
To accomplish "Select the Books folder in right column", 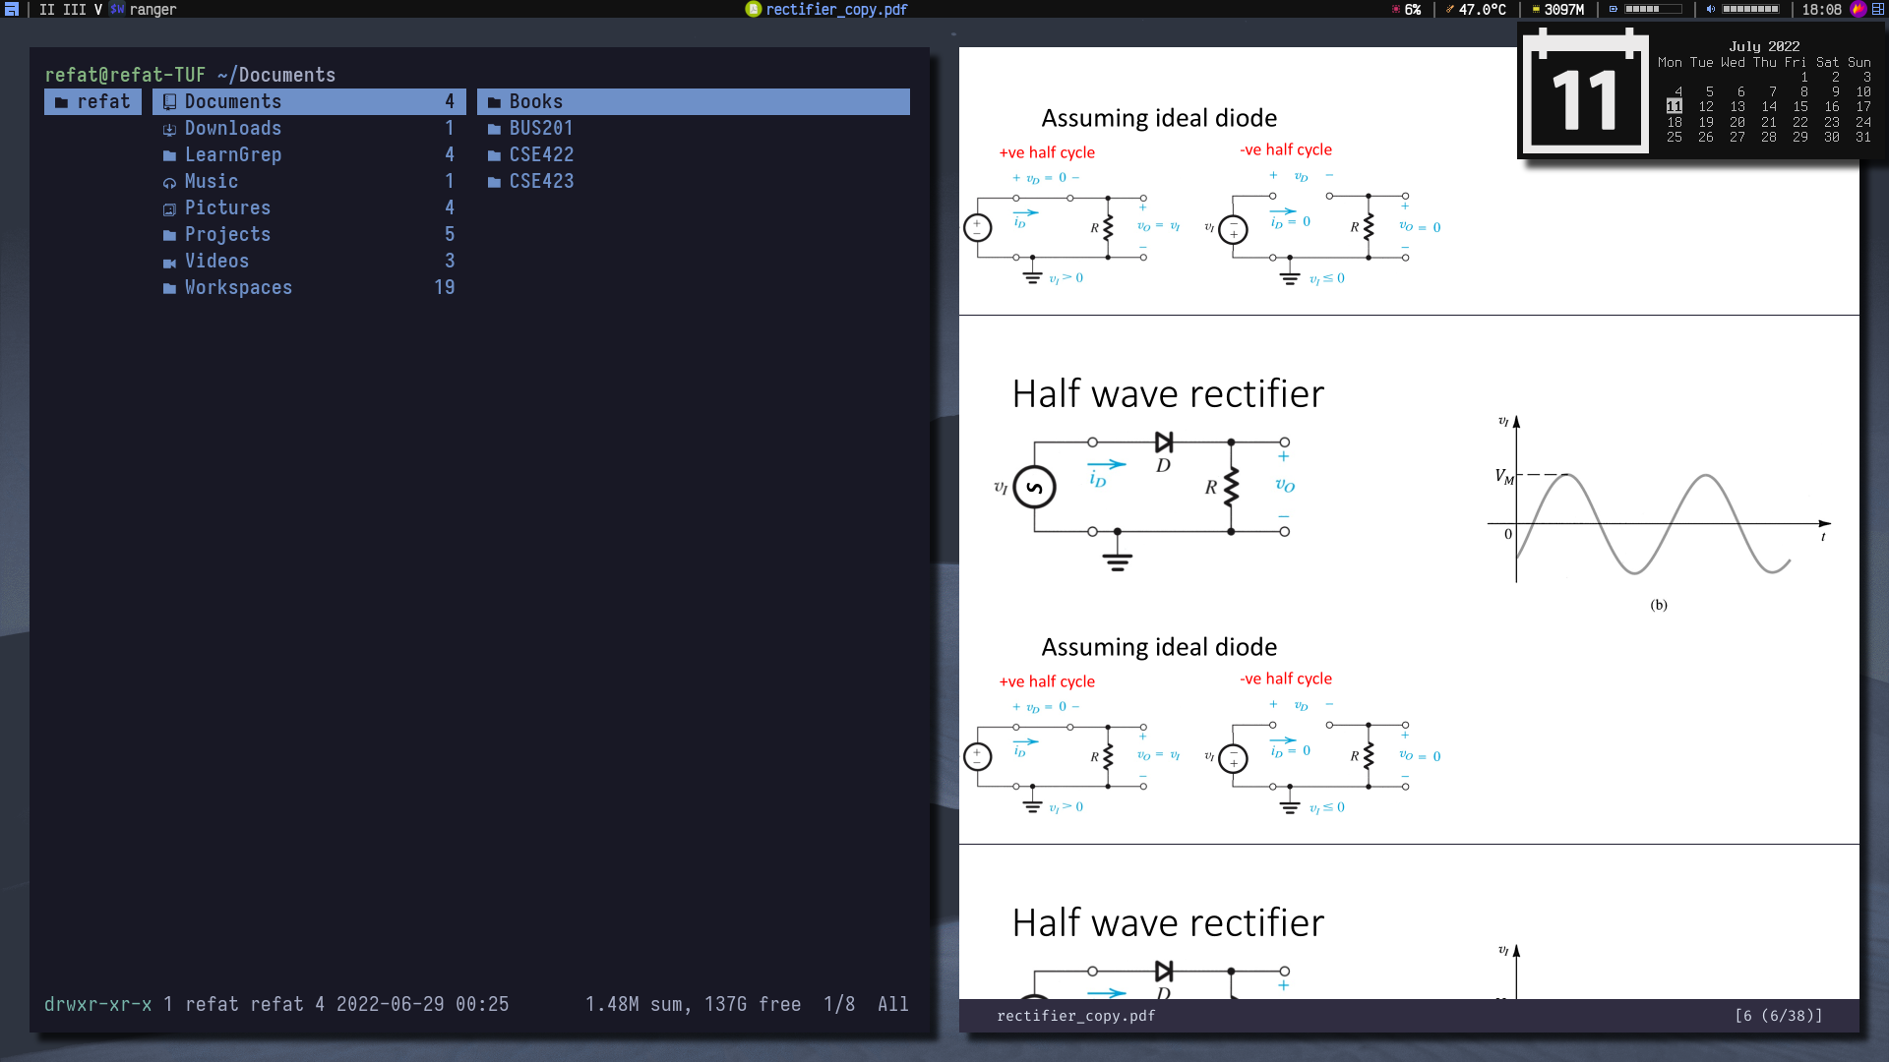I will 535,101.
